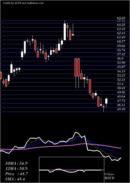Click inside the MACD indicator box
This screenshot has width=130, height=183.
[71, 170]
